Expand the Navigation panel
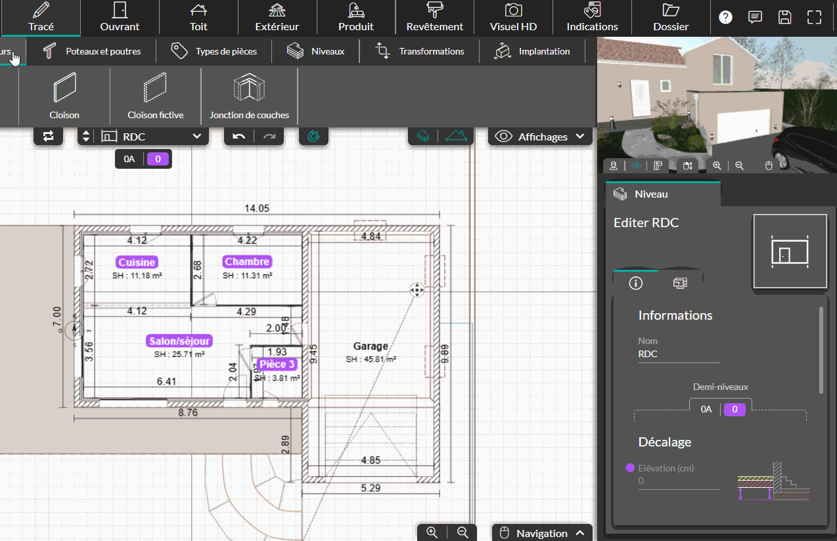 coord(542,532)
